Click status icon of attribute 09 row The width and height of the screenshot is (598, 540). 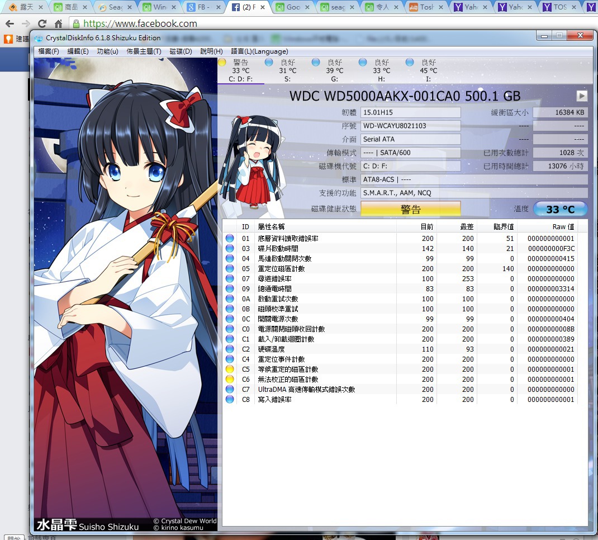(x=230, y=288)
